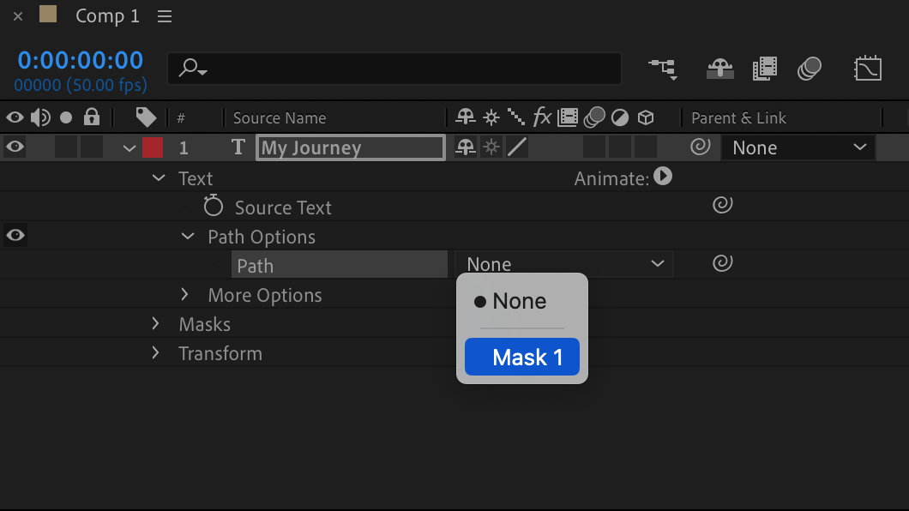The image size is (909, 511).
Task: Choose None in the path popup menu
Action: click(x=520, y=302)
